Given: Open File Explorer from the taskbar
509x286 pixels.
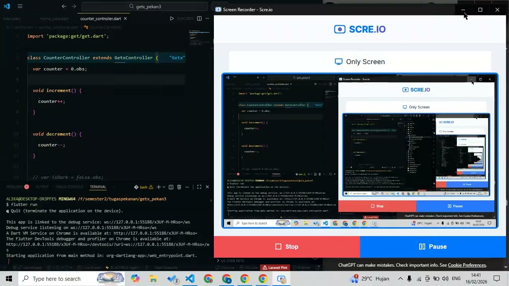Looking at the screenshot, I should [x=153, y=279].
